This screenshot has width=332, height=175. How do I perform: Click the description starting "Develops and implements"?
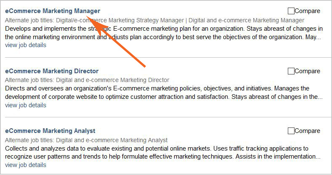coord(164,33)
